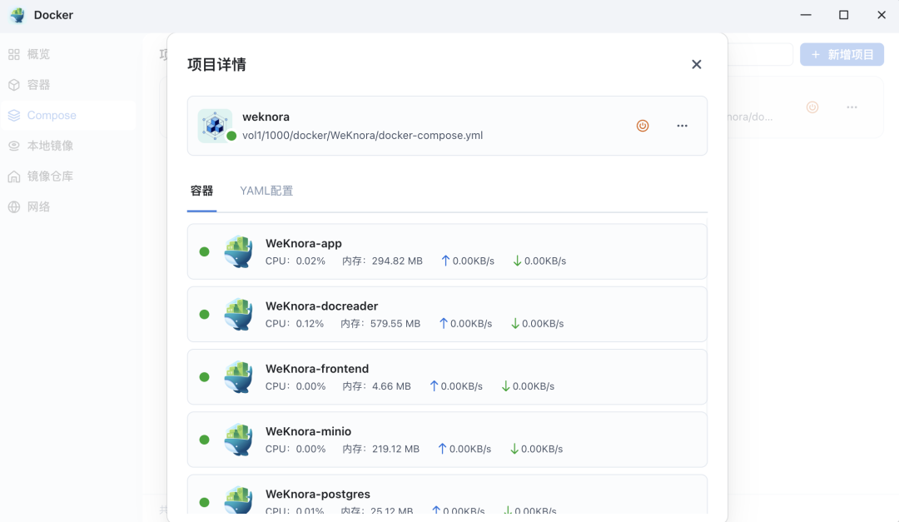Viewport: 899px width, 522px height.
Task: Click the 概览 grid icon
Action: point(14,54)
